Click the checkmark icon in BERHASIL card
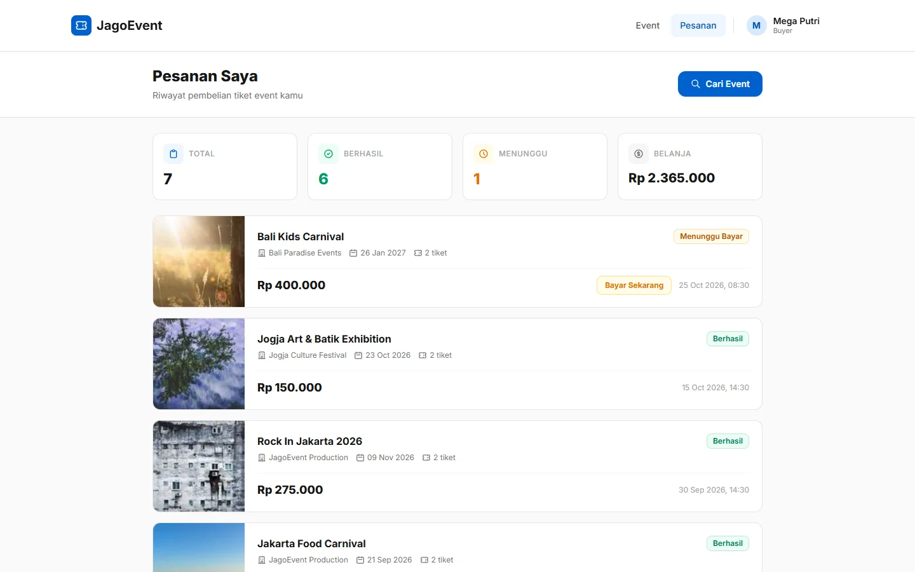Viewport: 915px width, 572px height. click(329, 154)
